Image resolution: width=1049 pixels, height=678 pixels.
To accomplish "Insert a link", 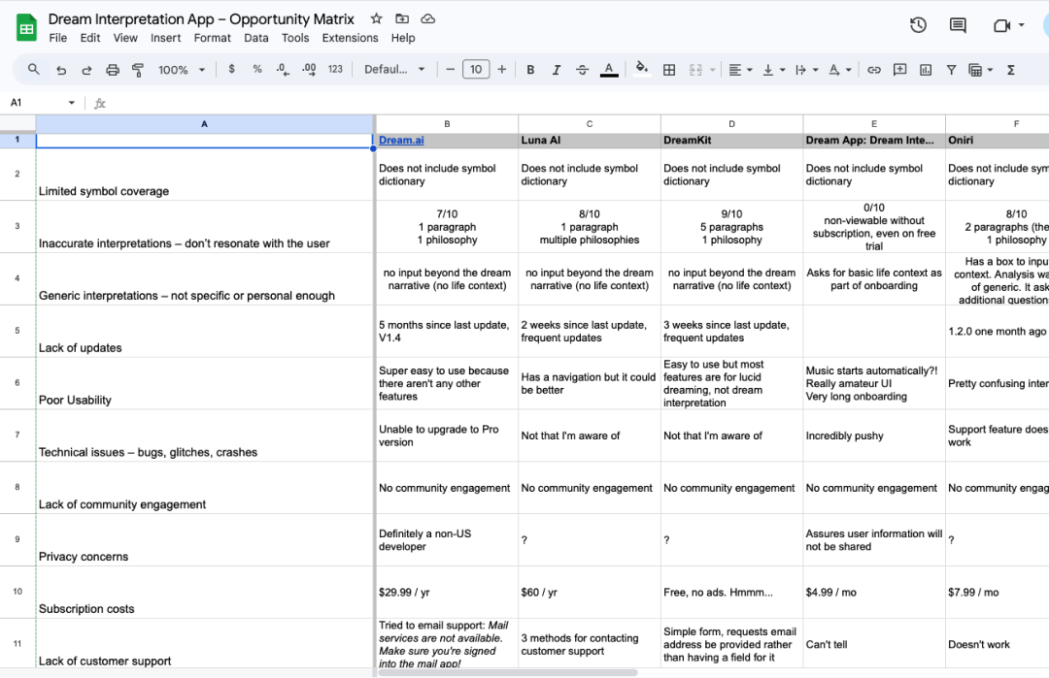I will pos(874,70).
